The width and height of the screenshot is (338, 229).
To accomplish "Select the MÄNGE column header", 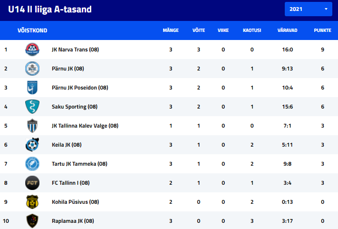I will tap(171, 30).
